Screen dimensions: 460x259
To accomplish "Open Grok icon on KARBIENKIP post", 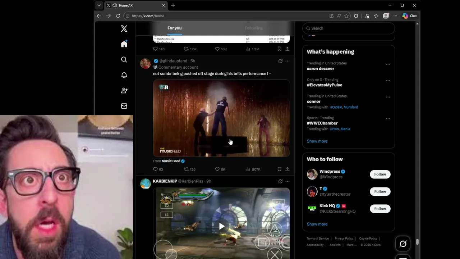I will click(280, 181).
